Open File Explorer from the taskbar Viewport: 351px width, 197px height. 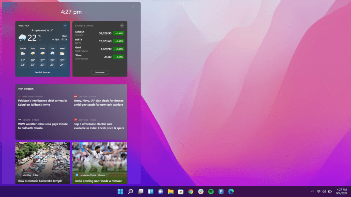[171, 192]
